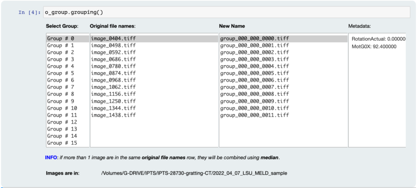Select image_1250.tiff in file list
Viewport: 418px width, 188px height.
pos(113,101)
